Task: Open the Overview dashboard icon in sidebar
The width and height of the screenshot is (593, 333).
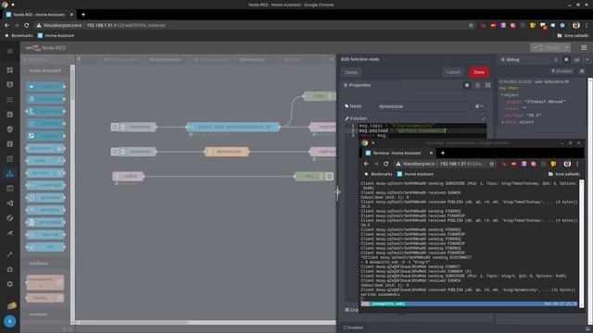Action: coord(10,70)
